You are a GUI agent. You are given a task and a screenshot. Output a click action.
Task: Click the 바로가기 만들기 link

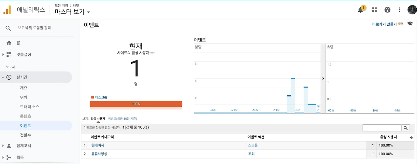click(384, 24)
